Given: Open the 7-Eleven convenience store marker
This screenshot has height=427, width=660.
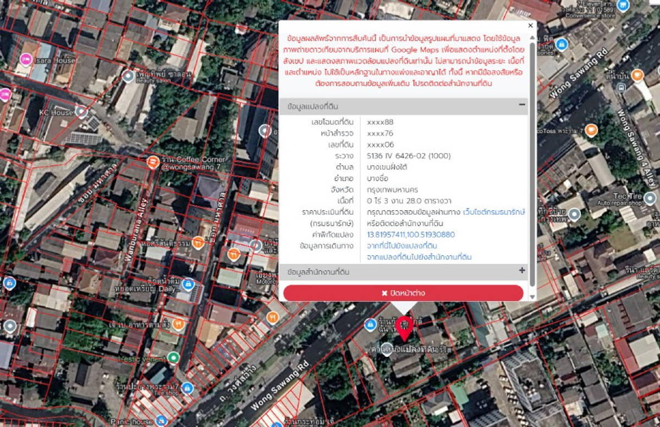Looking at the screenshot, I should 623,5.
